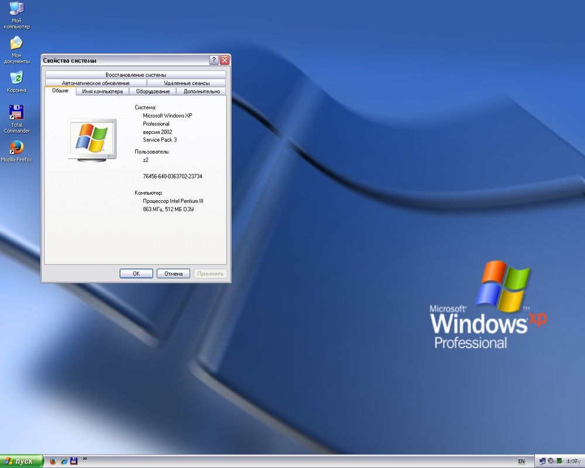The height and width of the screenshot is (468, 585).
Task: Launch Firefox from the Quick Launch bar
Action: [53, 461]
